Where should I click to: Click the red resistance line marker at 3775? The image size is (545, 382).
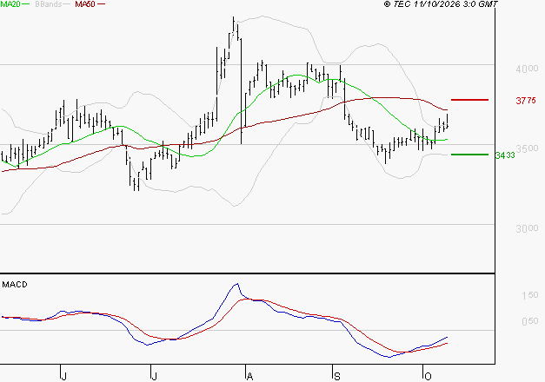[469, 100]
